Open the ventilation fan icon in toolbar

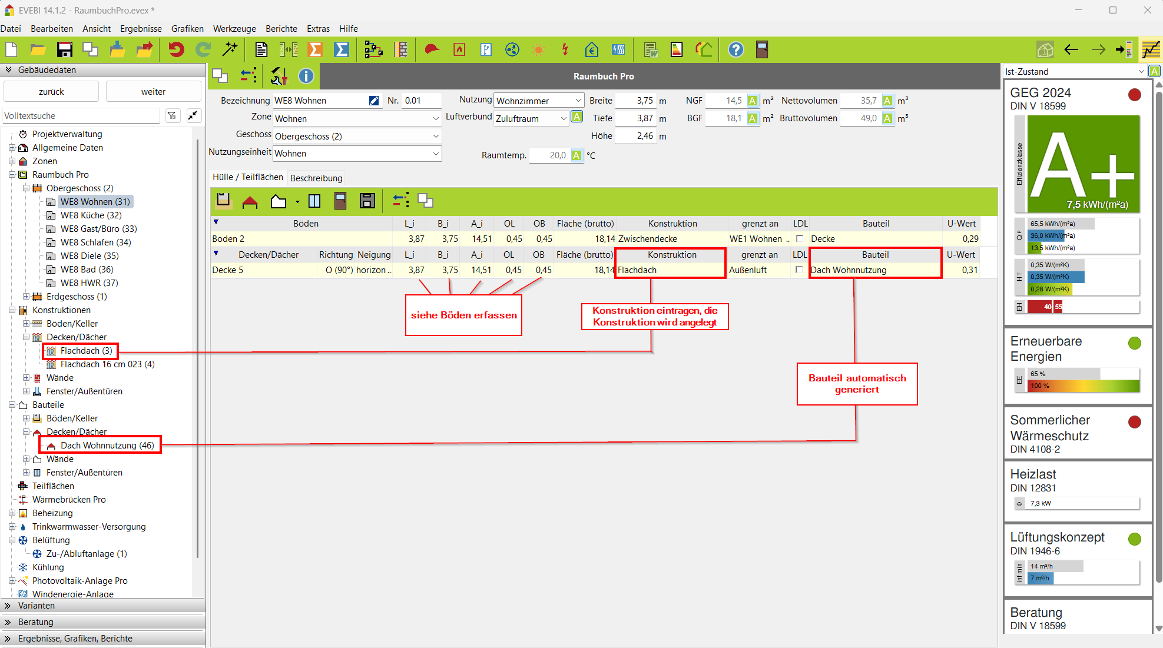tap(512, 50)
